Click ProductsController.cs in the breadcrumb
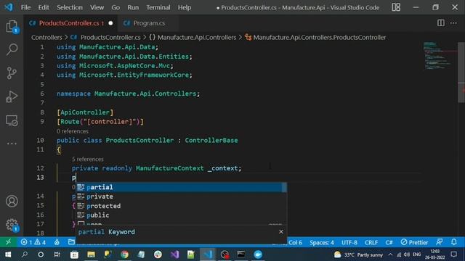 click(110, 37)
